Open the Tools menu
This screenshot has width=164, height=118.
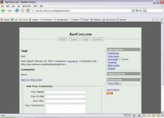coord(35,6)
